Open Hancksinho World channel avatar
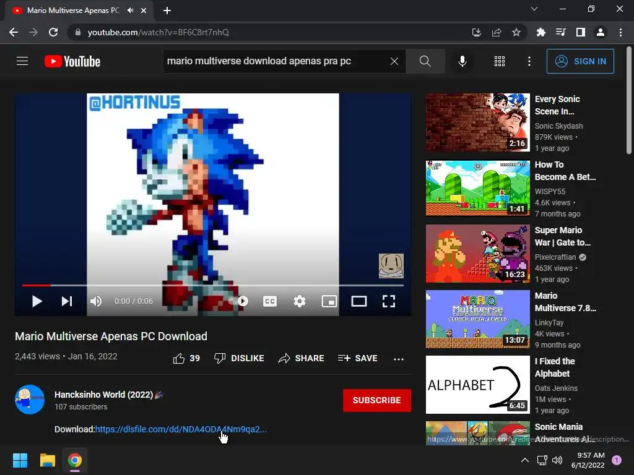This screenshot has height=475, width=634. coord(30,400)
